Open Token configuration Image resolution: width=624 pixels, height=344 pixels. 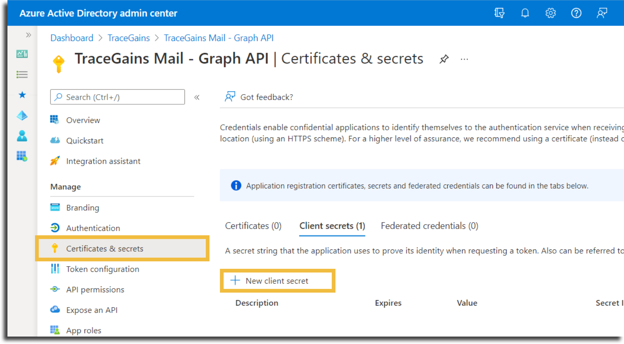tap(103, 269)
